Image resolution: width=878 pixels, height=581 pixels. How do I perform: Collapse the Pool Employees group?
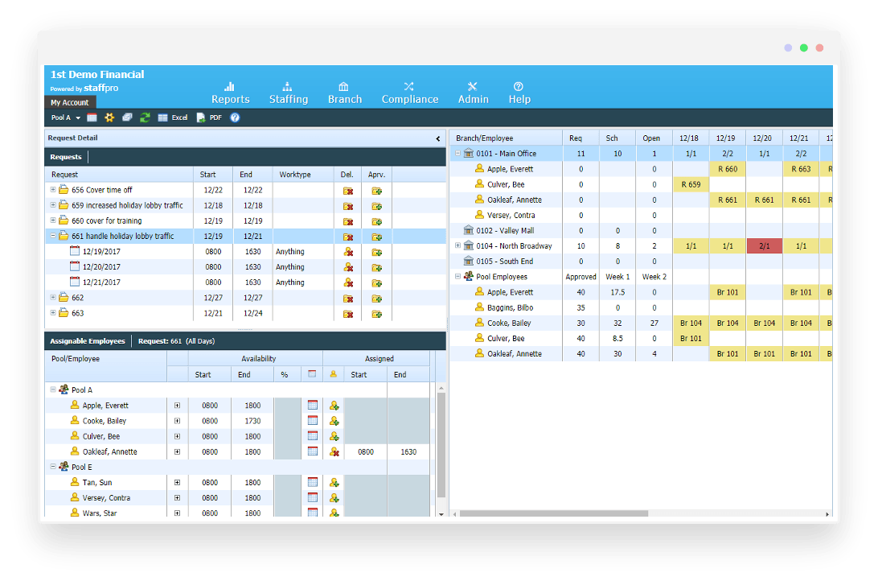458,276
